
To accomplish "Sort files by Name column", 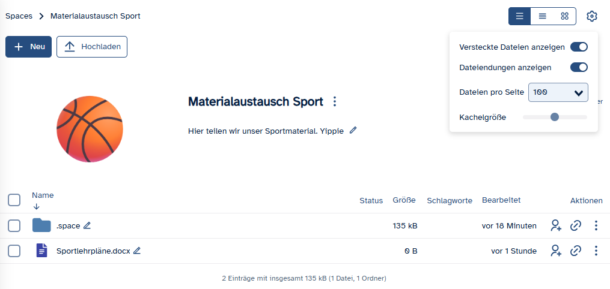I will point(43,195).
